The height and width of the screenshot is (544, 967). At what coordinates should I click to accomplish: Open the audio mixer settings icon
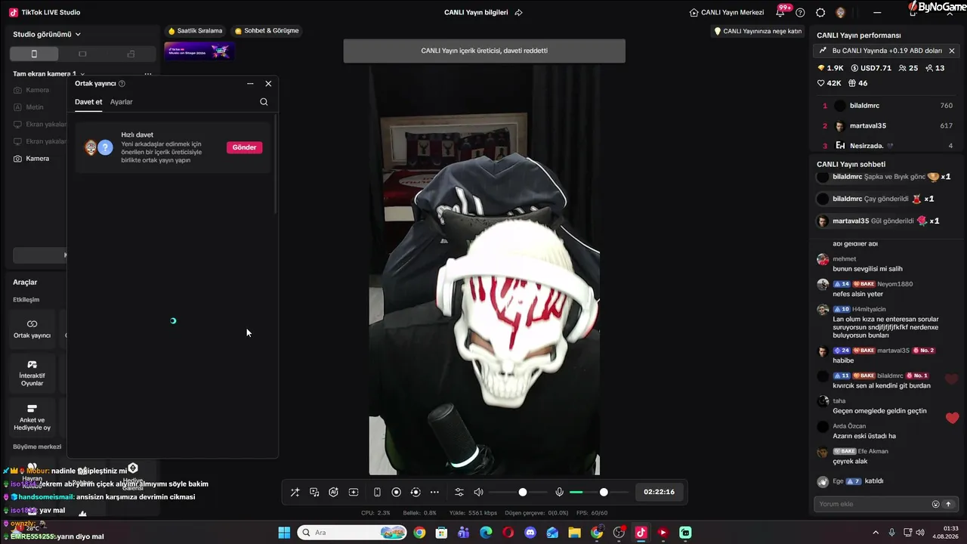459,492
